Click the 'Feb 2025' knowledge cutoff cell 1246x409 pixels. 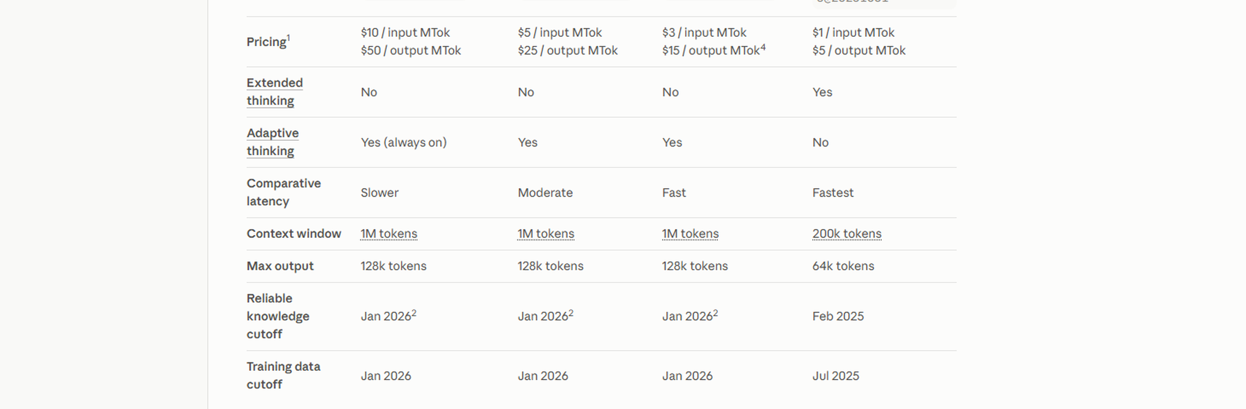click(838, 316)
